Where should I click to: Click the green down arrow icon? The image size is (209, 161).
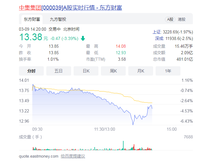tap(83, 38)
